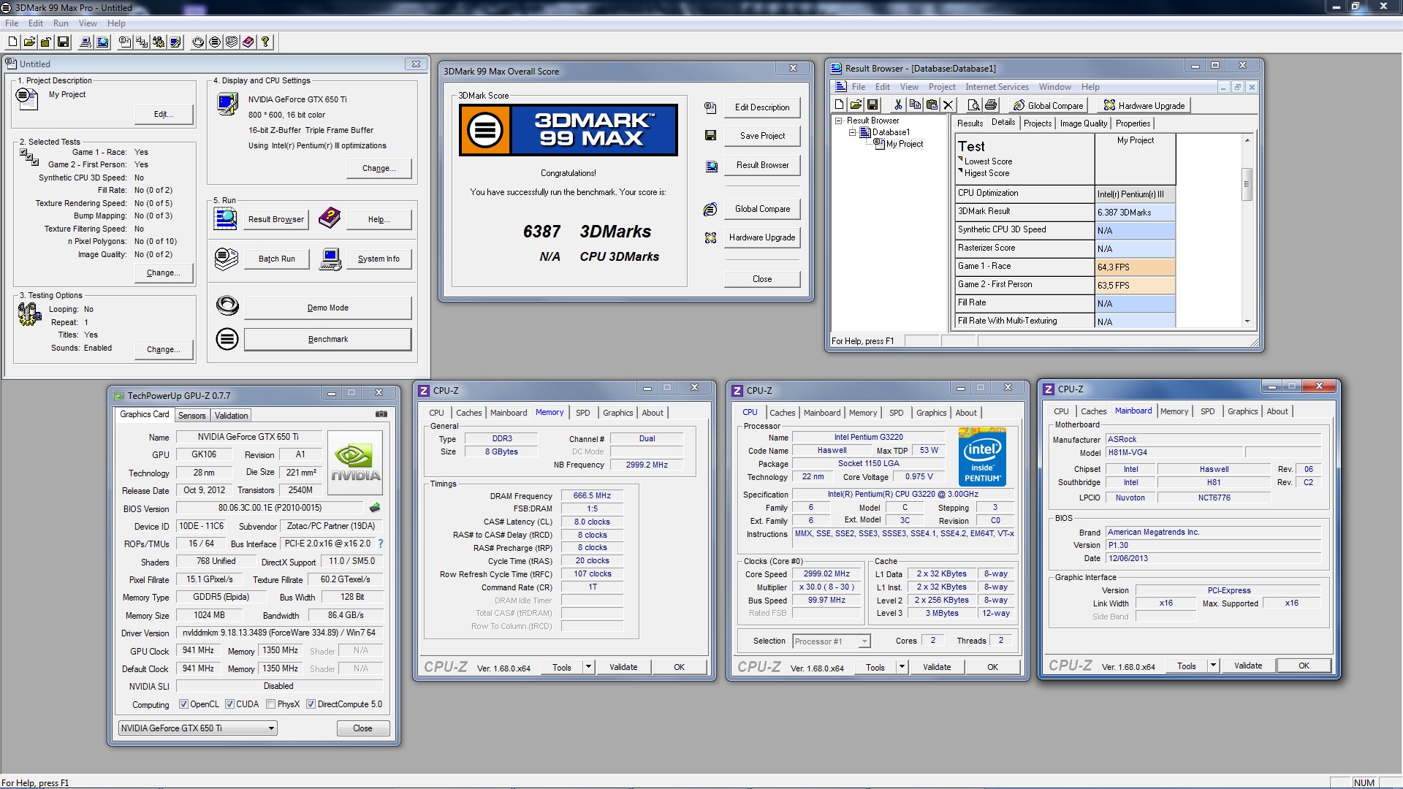Click Demo Mode ring icon in main toolbar

[x=198, y=42]
